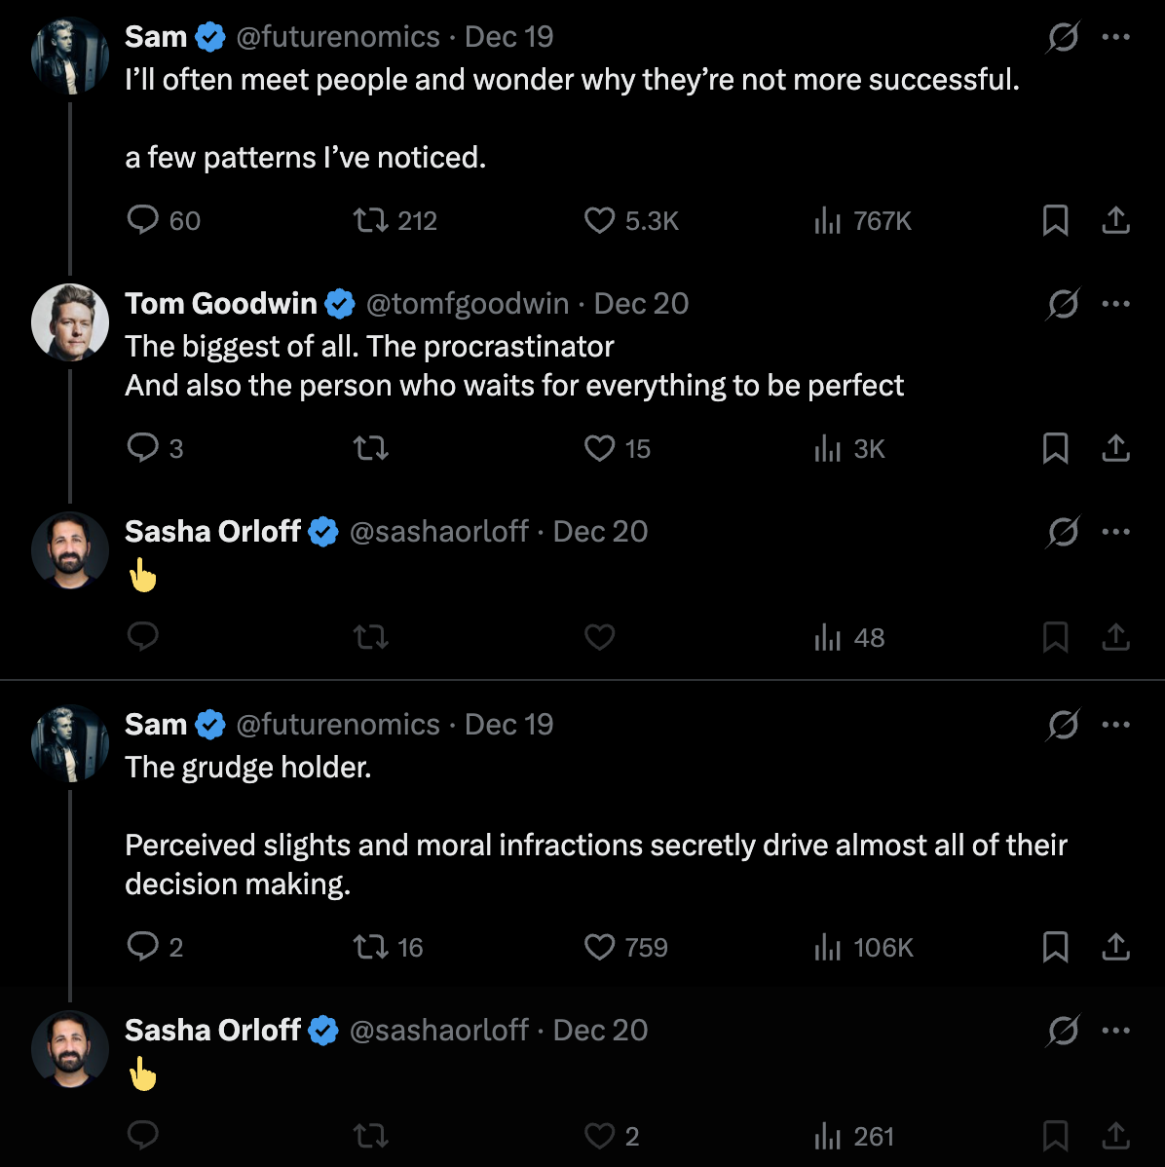This screenshot has height=1167, width=1165.
Task: Reply to Tom Goodwin's tweet
Action: [143, 448]
